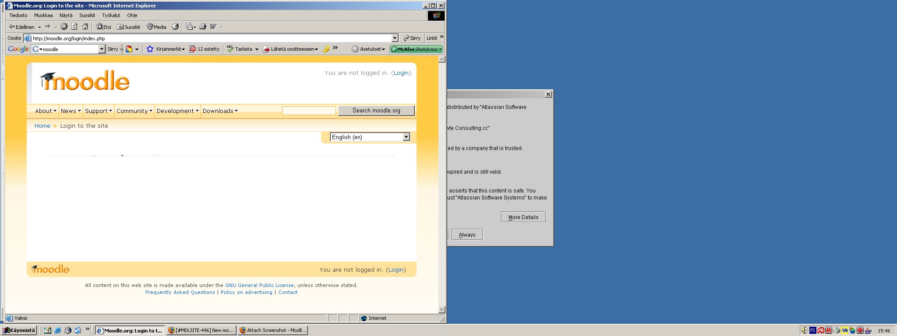
Task: Open the Suosikit menu
Action: [87, 15]
